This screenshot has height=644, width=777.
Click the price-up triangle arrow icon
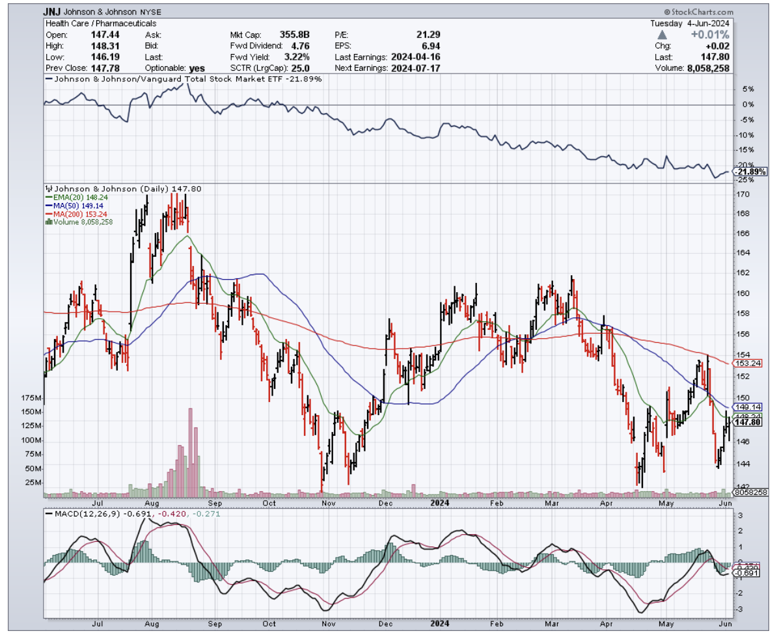(662, 34)
